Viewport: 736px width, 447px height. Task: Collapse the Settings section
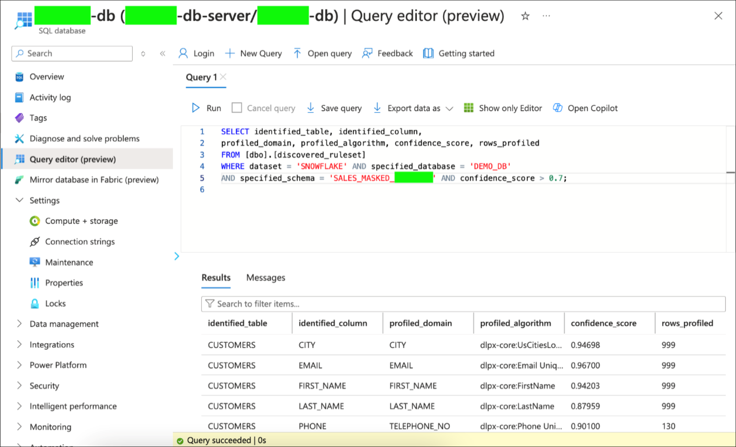[19, 200]
